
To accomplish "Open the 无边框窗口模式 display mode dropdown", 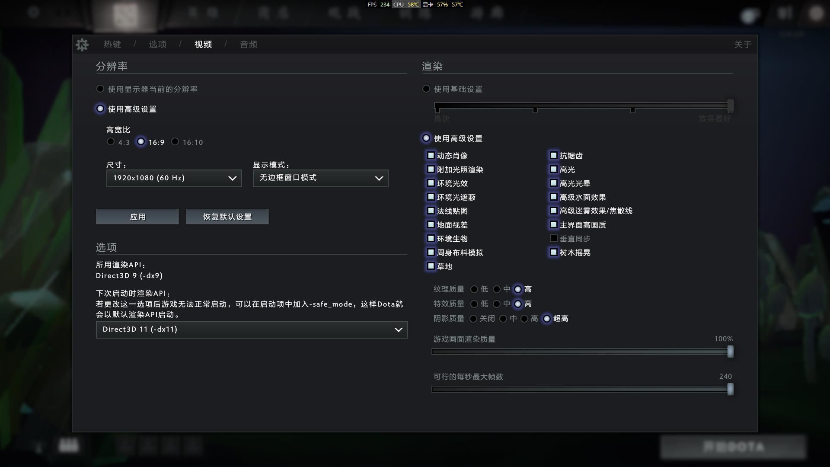I will [320, 178].
